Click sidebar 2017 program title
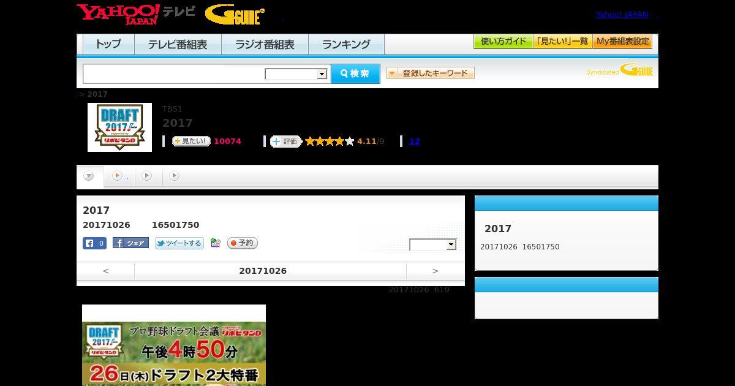 coord(498,229)
